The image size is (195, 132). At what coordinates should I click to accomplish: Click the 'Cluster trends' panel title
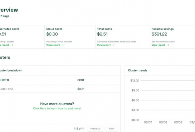(x=138, y=70)
